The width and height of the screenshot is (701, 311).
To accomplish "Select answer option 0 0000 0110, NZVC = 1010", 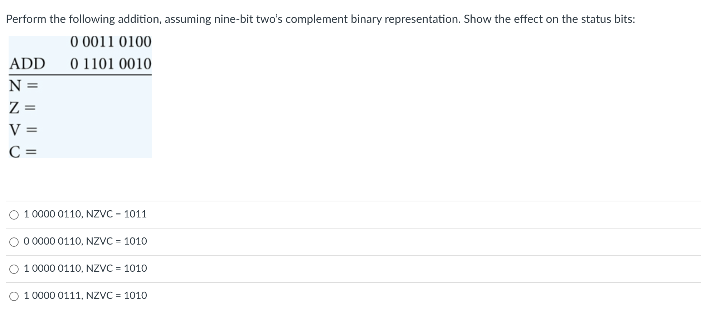I will coord(14,242).
